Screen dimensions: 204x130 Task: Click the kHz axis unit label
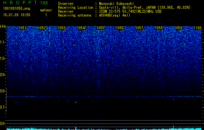tap(3, 26)
